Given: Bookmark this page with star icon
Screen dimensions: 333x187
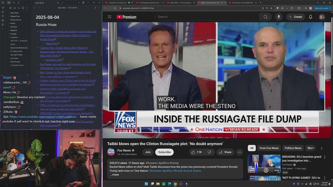Looking at the screenshot, I should tap(271, 8).
